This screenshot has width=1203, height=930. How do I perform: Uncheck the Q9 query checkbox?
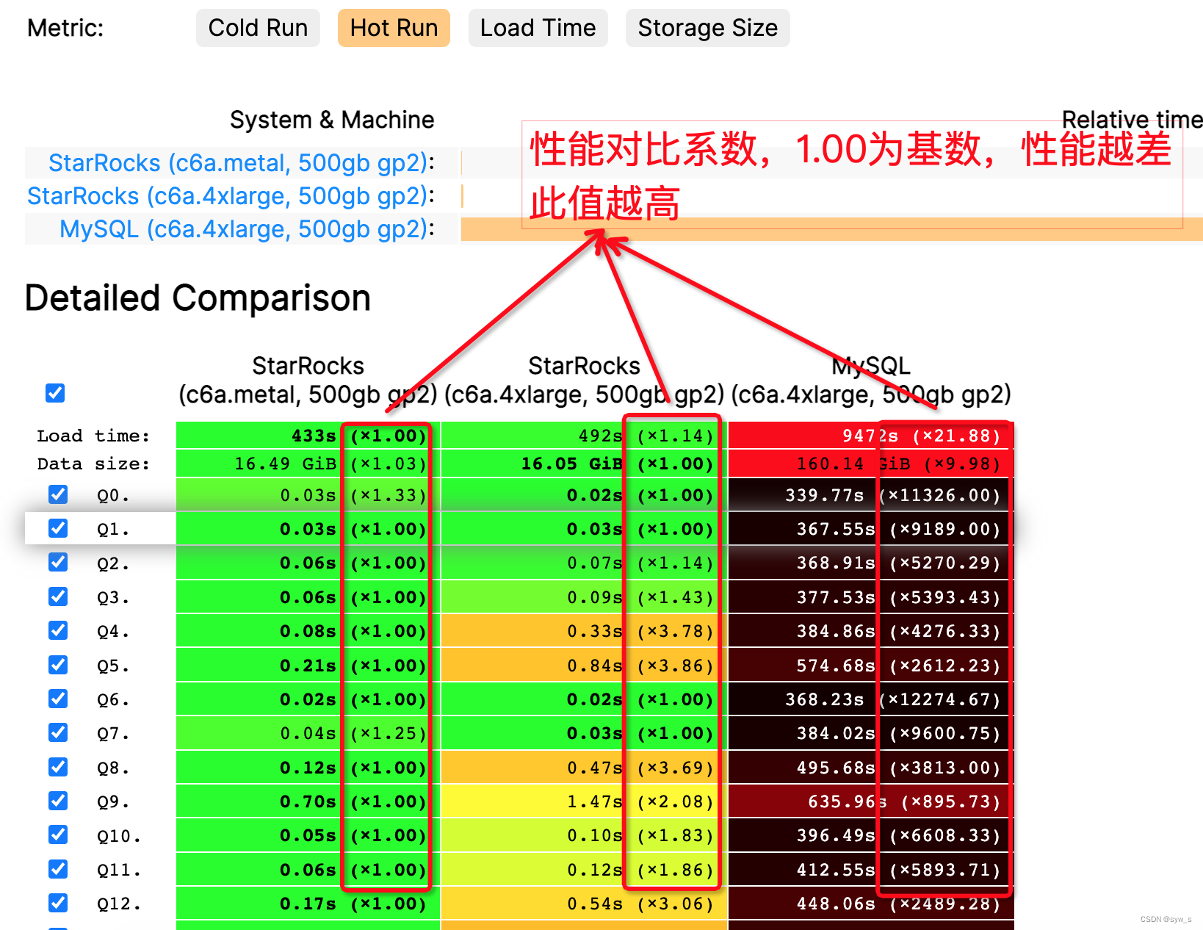pos(58,801)
